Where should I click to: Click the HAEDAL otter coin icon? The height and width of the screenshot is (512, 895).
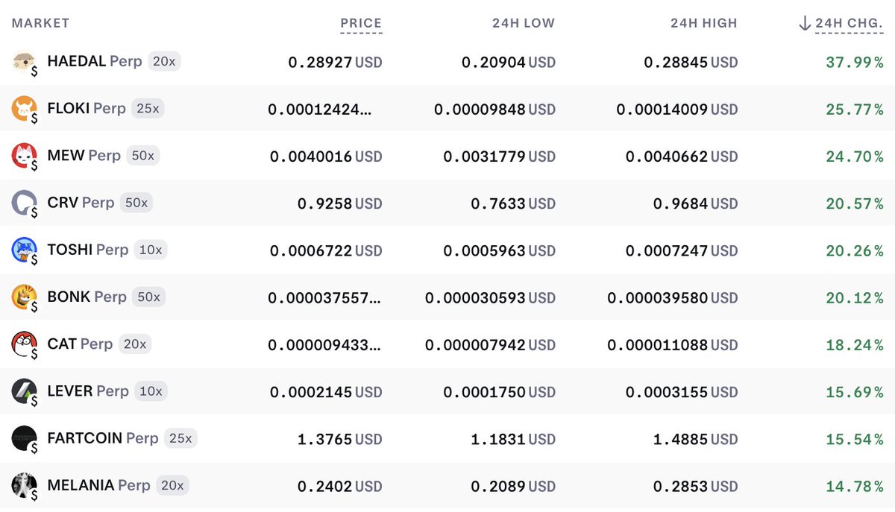[x=25, y=63]
